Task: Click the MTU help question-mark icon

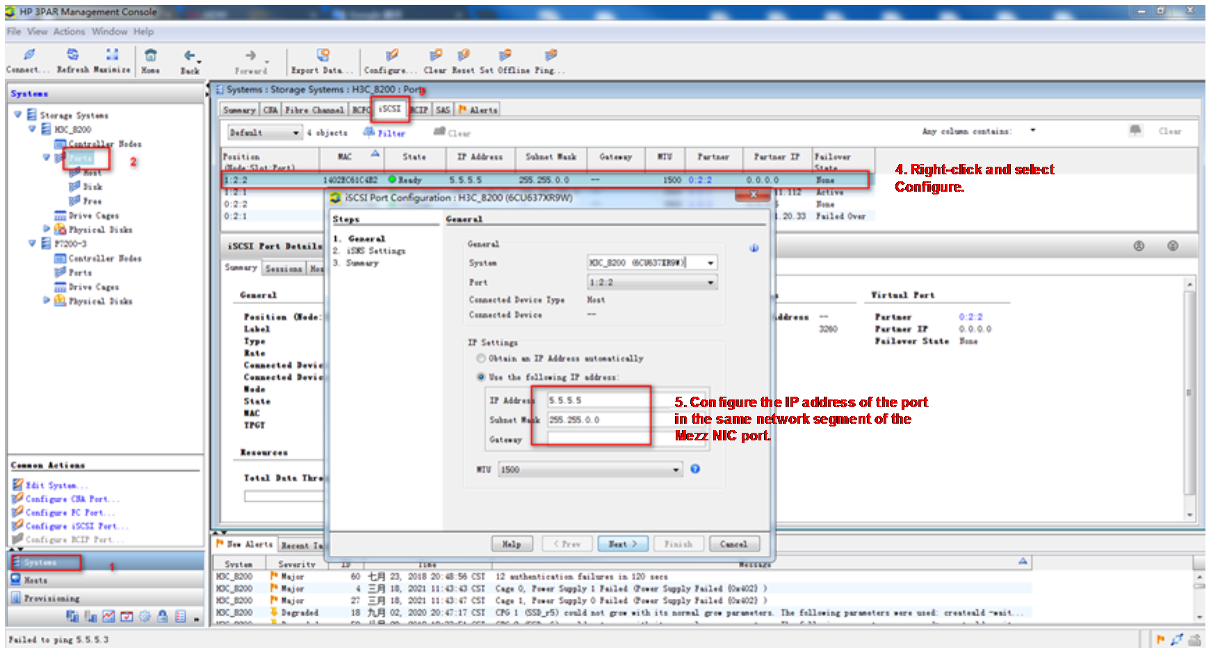Action: pos(695,469)
